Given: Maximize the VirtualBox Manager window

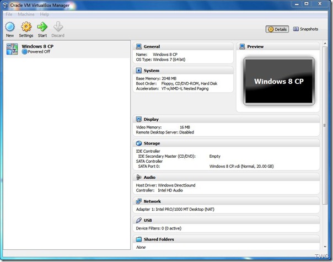Looking at the screenshot, I should tap(306, 4).
